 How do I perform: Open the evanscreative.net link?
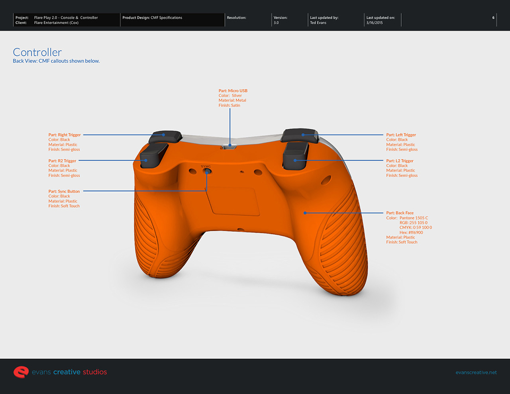pos(476,373)
